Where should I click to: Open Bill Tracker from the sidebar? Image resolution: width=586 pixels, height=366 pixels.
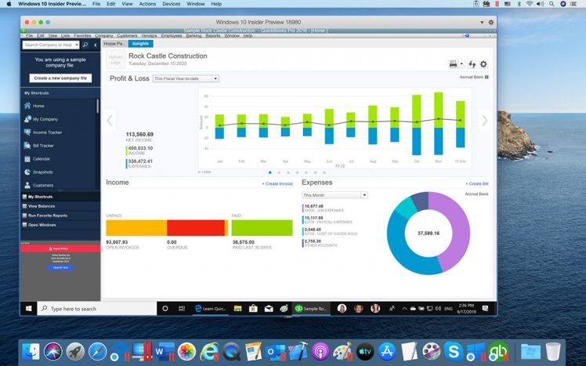[43, 146]
